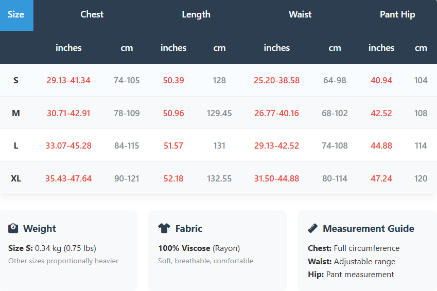Select the size M row label
This screenshot has height=291, width=437.
pyautogui.click(x=16, y=113)
